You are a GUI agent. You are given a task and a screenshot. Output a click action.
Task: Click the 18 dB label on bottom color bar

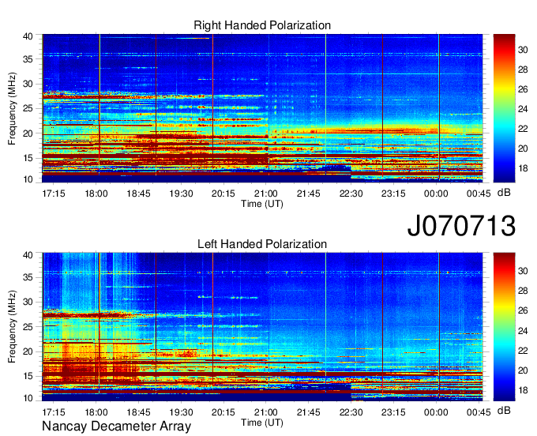[x=523, y=390]
